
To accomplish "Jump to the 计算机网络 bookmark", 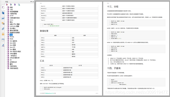I will [x=13, y=14].
